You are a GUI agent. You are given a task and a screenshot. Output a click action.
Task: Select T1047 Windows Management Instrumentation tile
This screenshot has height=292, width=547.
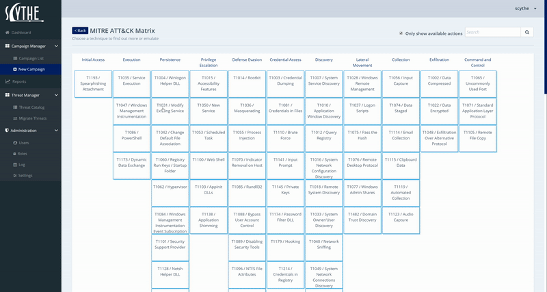coord(131,111)
